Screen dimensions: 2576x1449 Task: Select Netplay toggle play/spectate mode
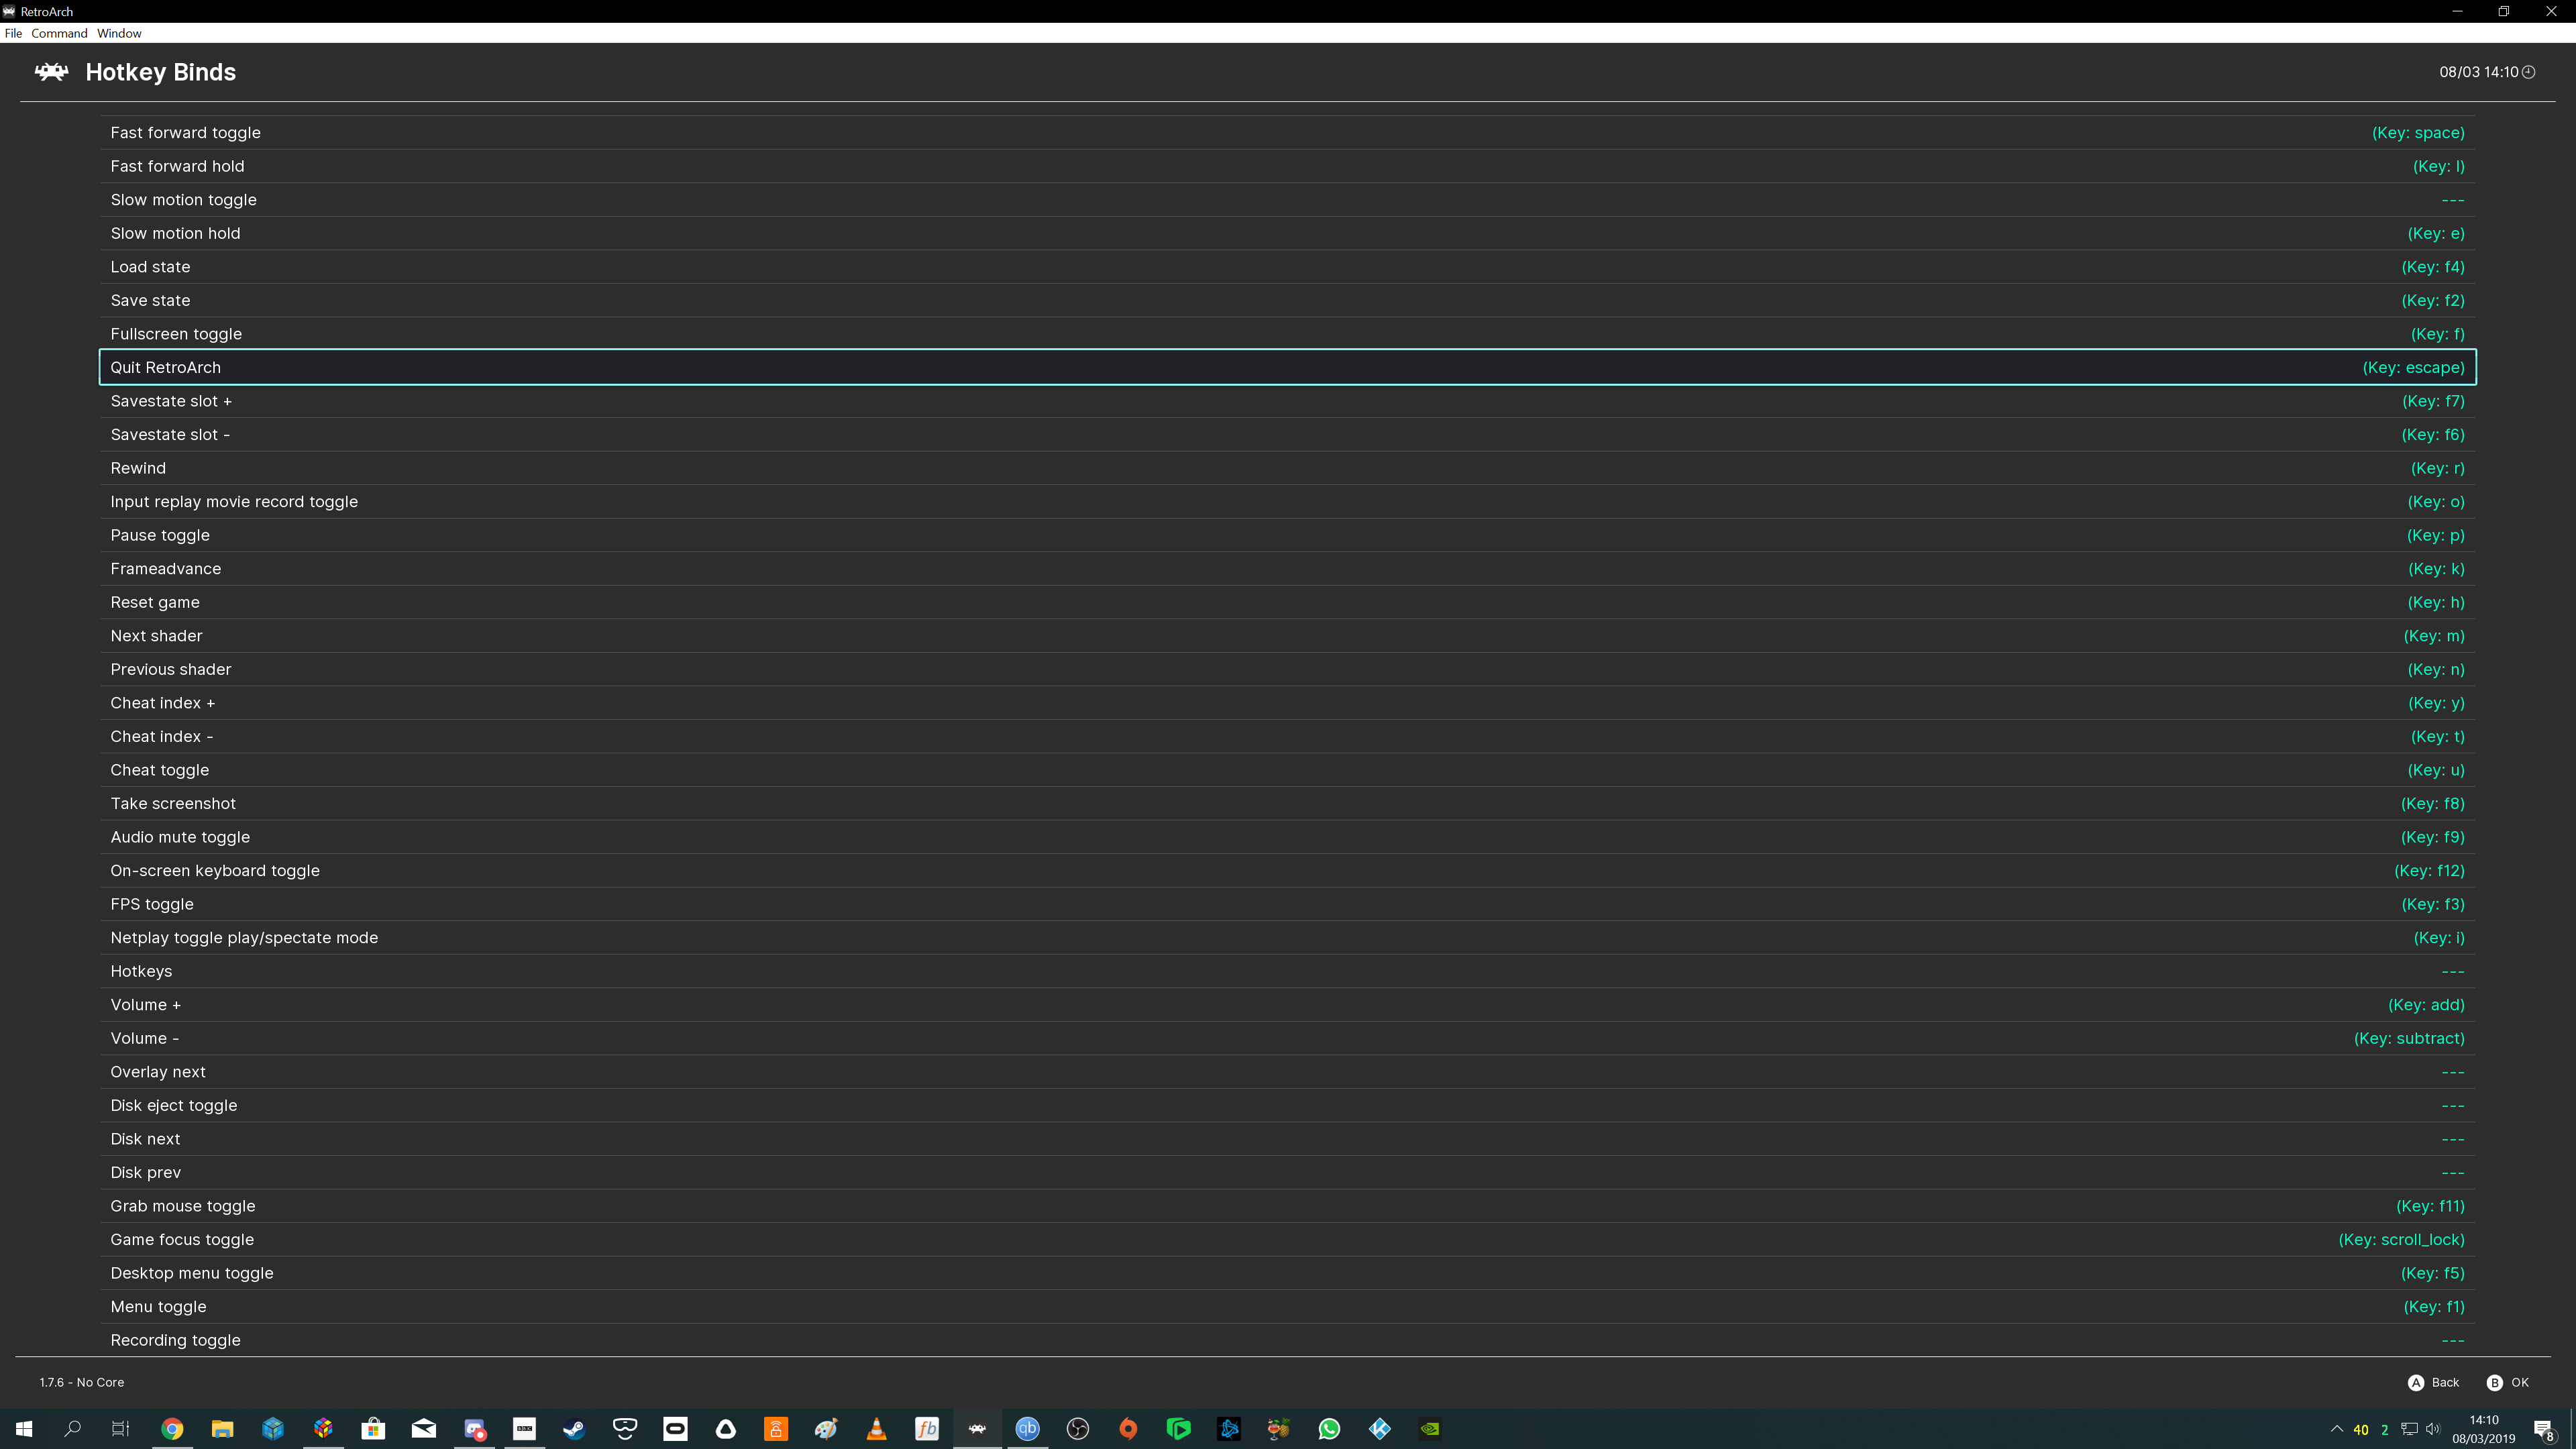pyautogui.click(x=1288, y=938)
